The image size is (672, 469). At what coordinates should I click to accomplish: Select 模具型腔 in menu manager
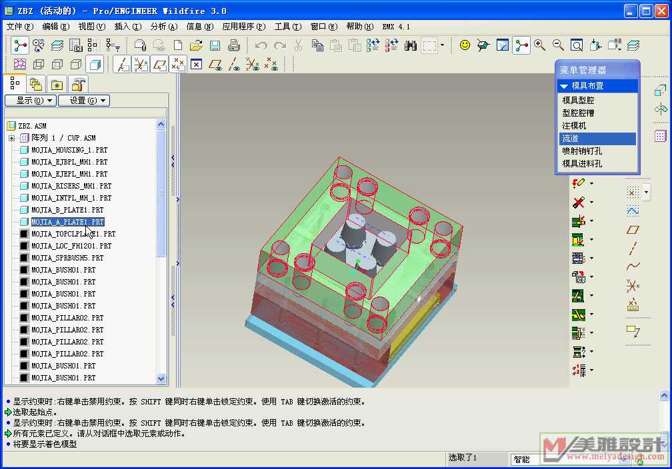click(x=597, y=100)
